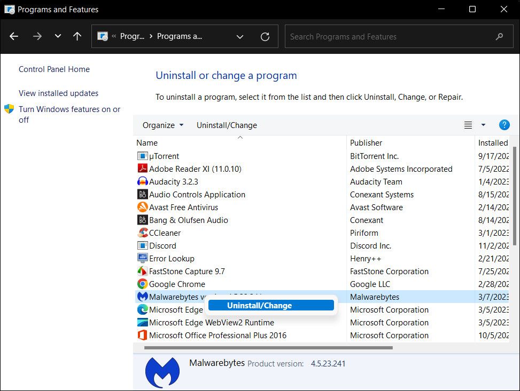Viewport: 520px width, 391px height.
Task: Refresh the page with the refresh icon
Action: point(265,36)
